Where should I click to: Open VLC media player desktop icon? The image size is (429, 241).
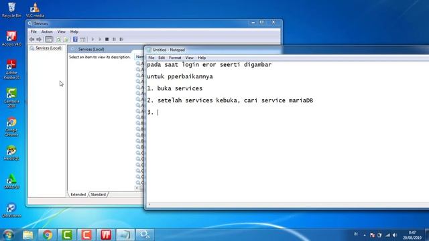coord(35,9)
